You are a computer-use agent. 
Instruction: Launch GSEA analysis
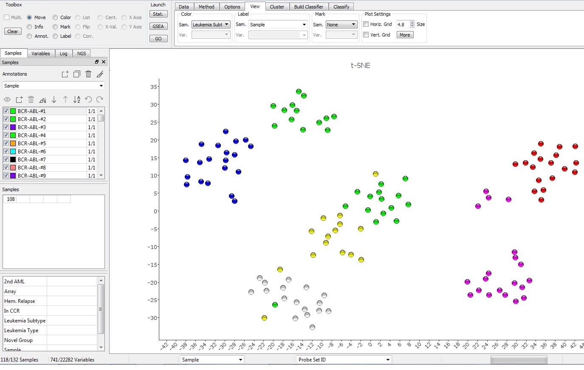point(158,26)
